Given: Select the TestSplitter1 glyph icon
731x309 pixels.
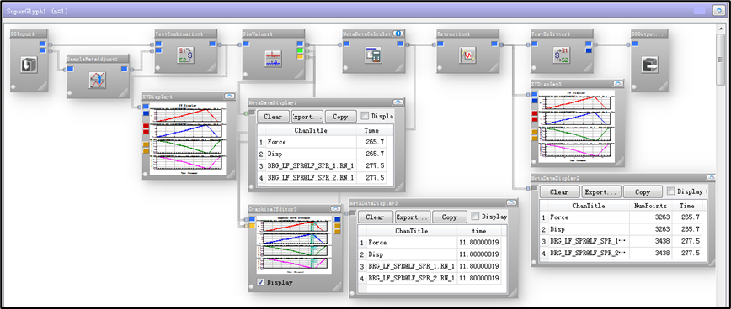Looking at the screenshot, I should 561,55.
